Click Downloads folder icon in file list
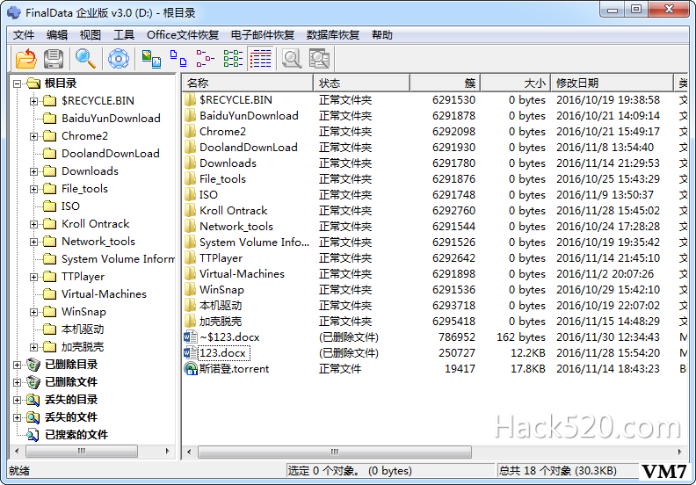The height and width of the screenshot is (485, 696). click(191, 163)
